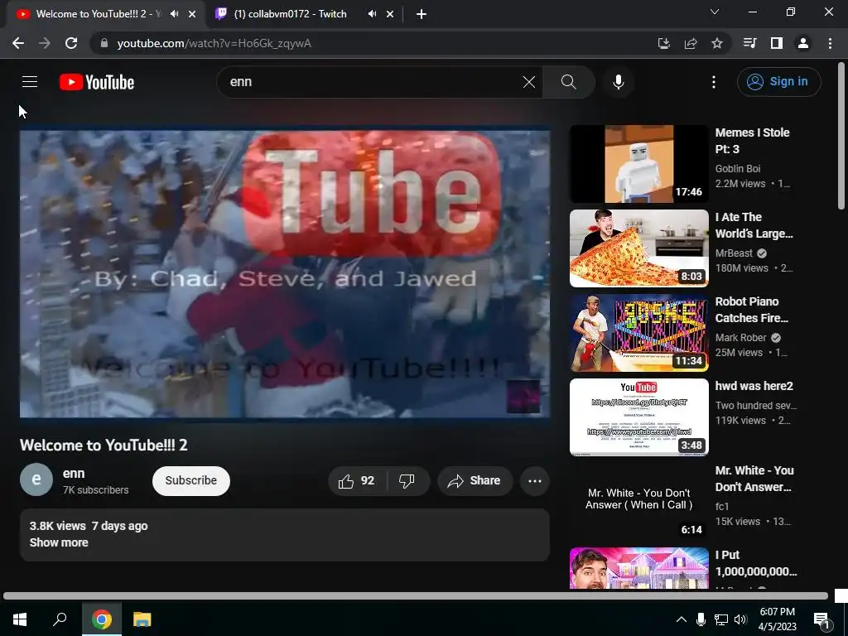Image resolution: width=848 pixels, height=636 pixels.
Task: Open media controls in Chrome toolbar
Action: point(749,43)
